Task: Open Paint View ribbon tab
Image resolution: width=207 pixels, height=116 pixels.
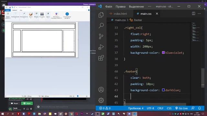Action: 21,10
